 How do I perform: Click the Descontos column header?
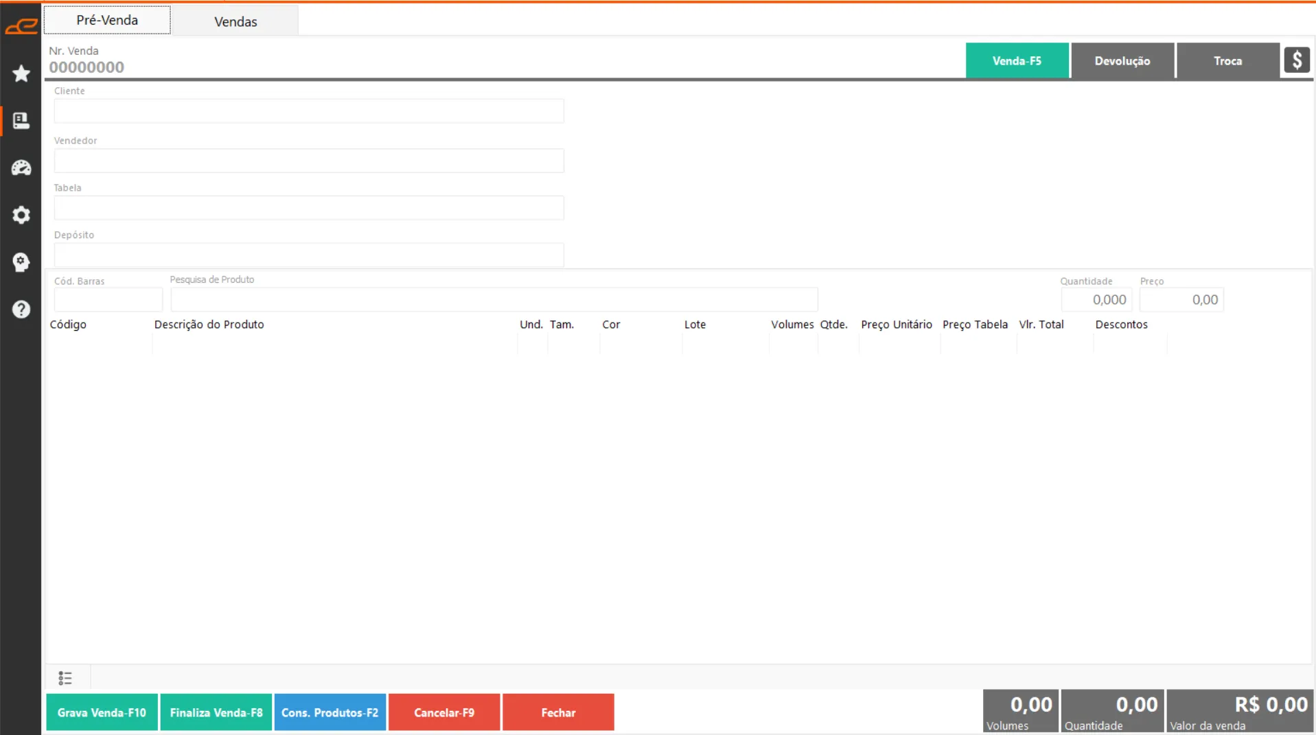click(1121, 325)
